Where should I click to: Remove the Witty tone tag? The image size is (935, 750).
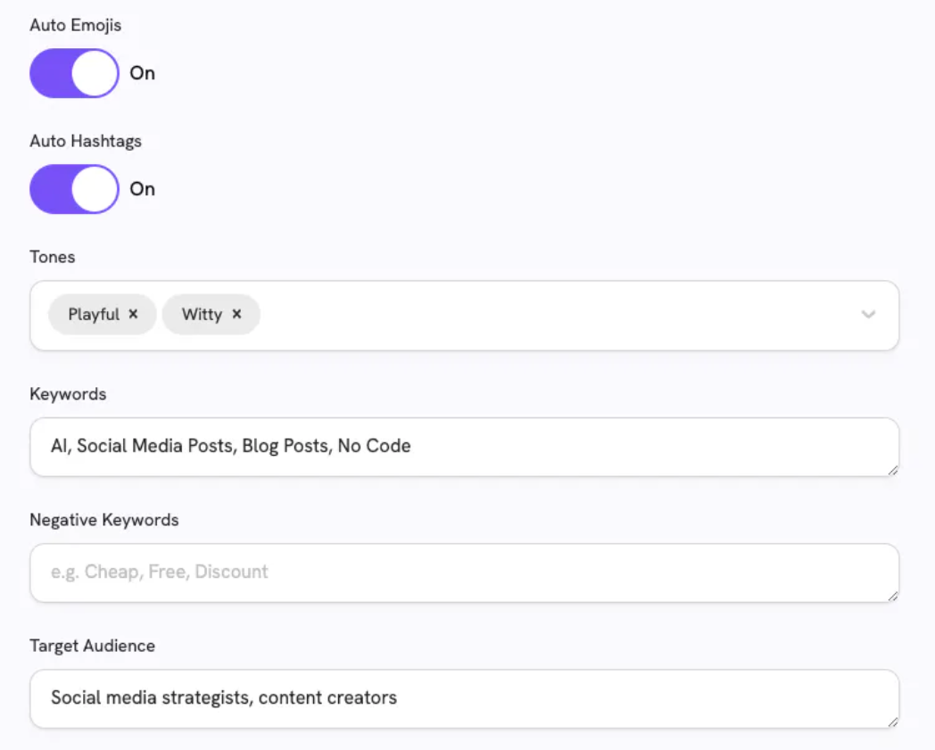point(236,314)
